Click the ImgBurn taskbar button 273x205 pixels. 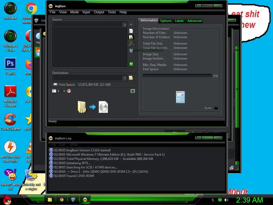point(85,200)
